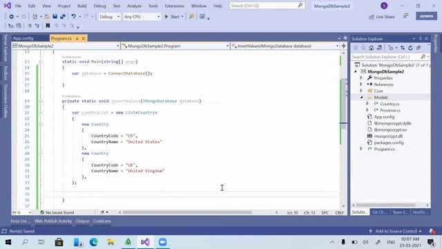
Task: Click the Visual Studio logo icon
Action: click(8, 6)
